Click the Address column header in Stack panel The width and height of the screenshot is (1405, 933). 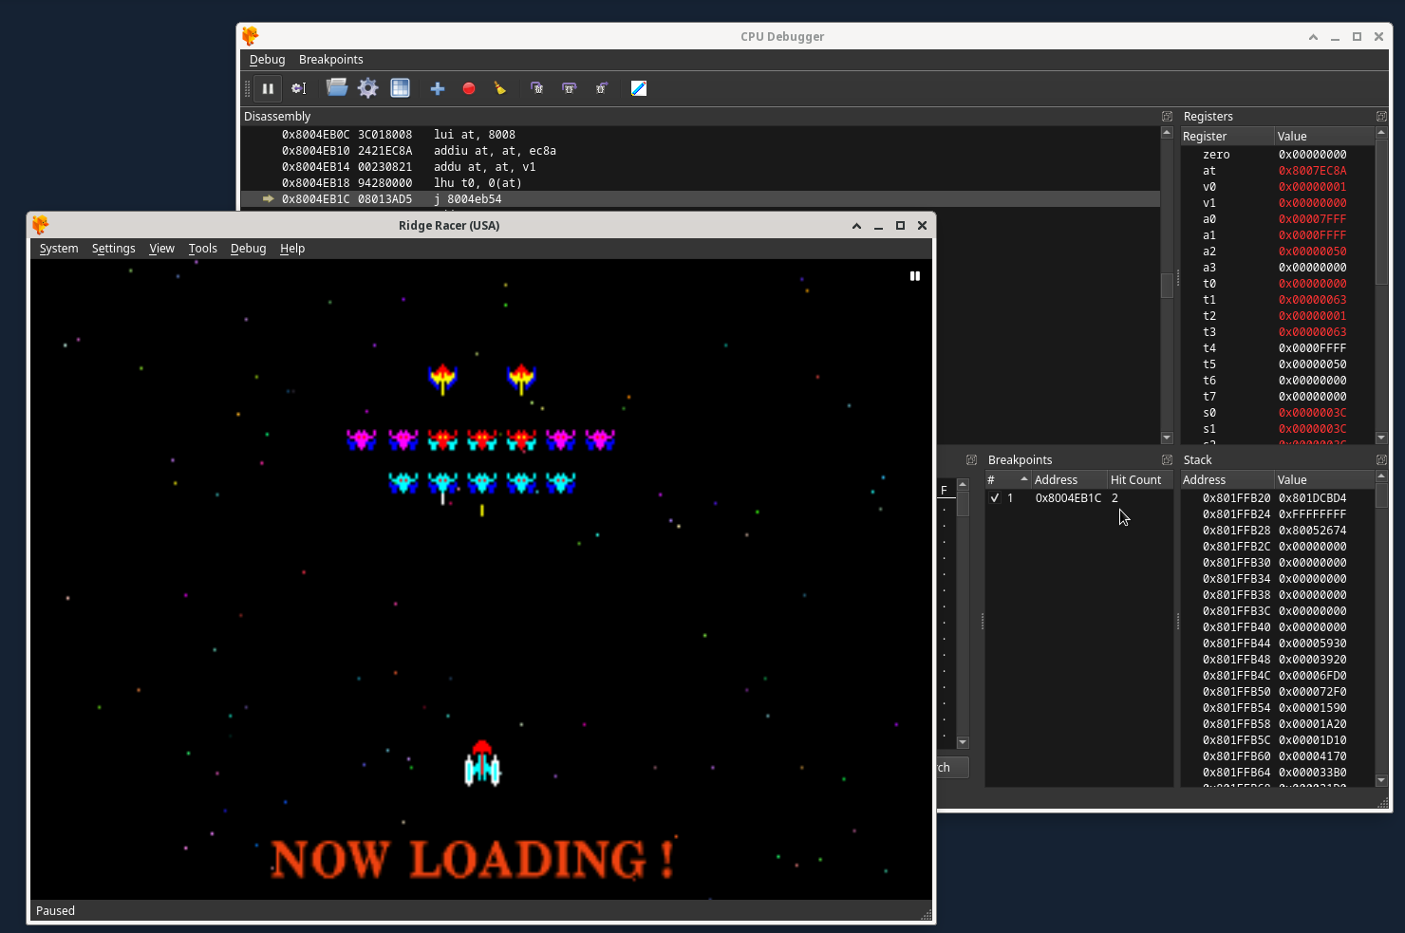tap(1227, 479)
